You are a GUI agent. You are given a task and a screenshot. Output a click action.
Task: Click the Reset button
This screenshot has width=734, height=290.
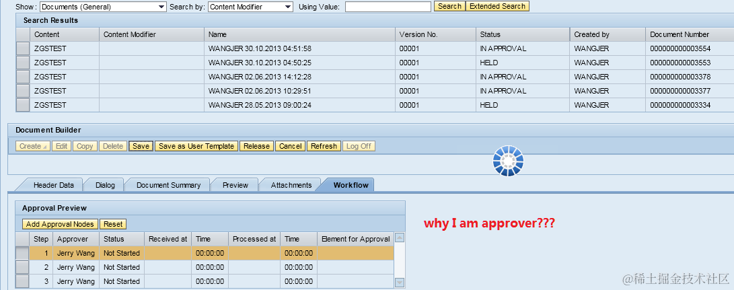tap(113, 225)
